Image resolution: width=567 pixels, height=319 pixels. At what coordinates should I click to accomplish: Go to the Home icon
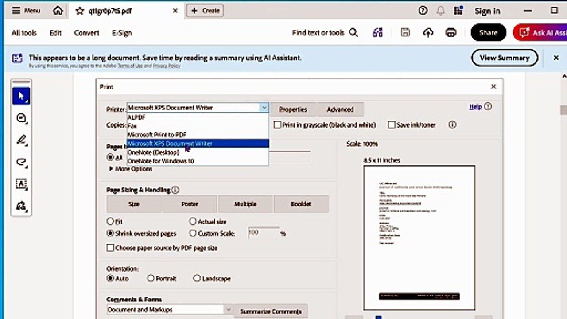58,11
